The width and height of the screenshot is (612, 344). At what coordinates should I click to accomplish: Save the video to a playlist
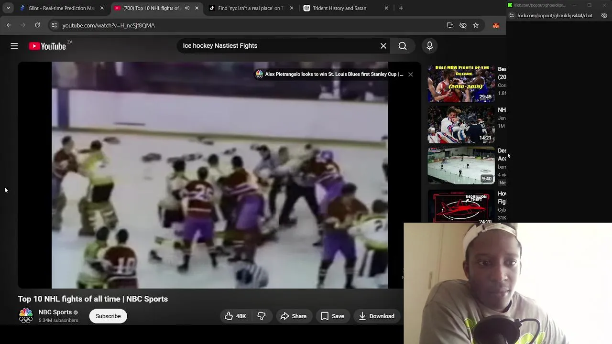click(x=333, y=316)
